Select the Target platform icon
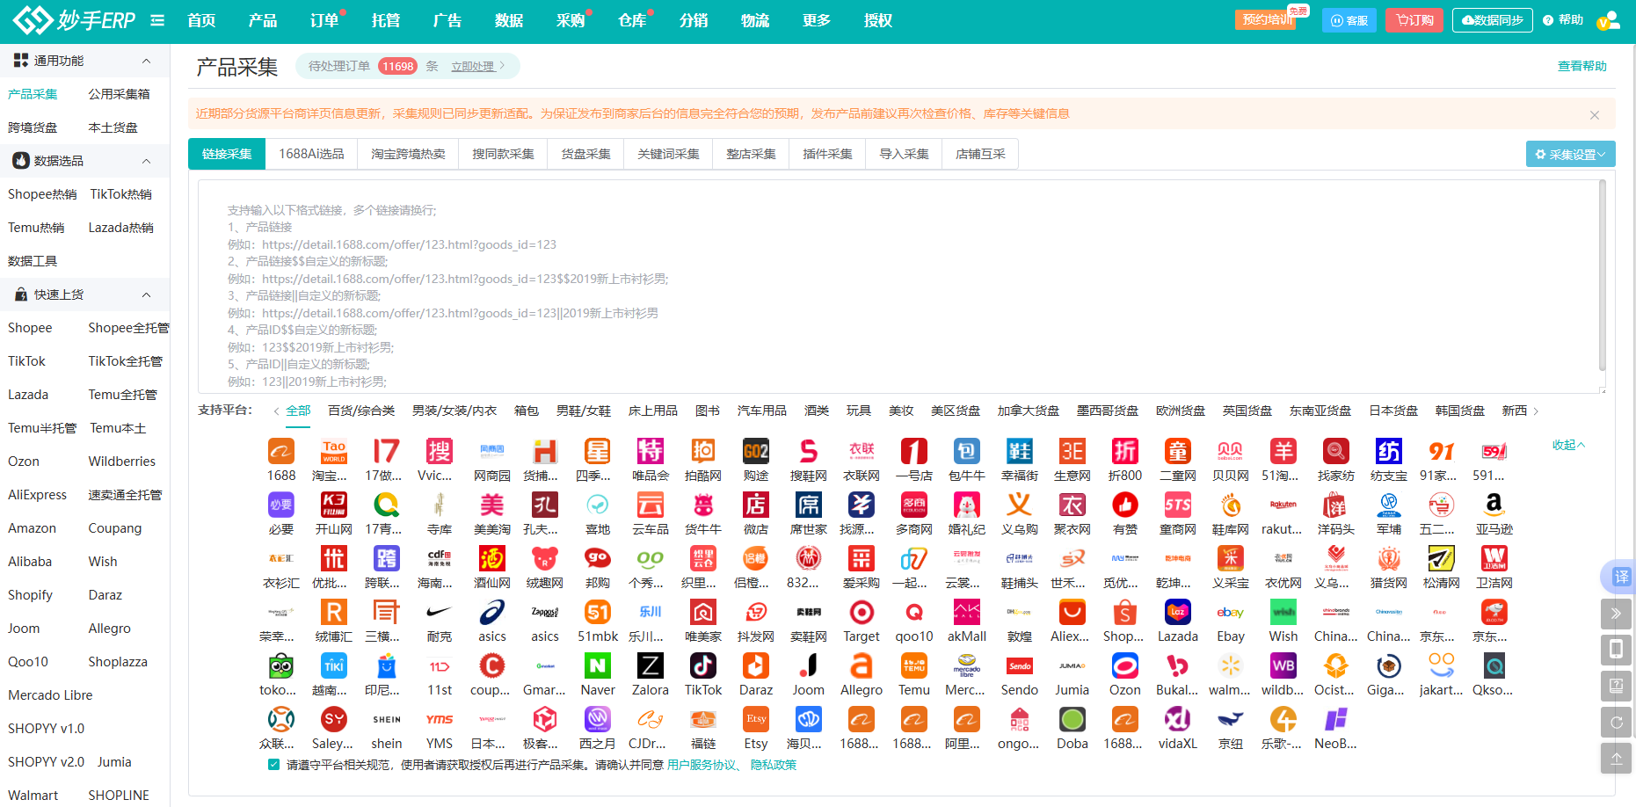This screenshot has width=1636, height=807. click(x=862, y=613)
